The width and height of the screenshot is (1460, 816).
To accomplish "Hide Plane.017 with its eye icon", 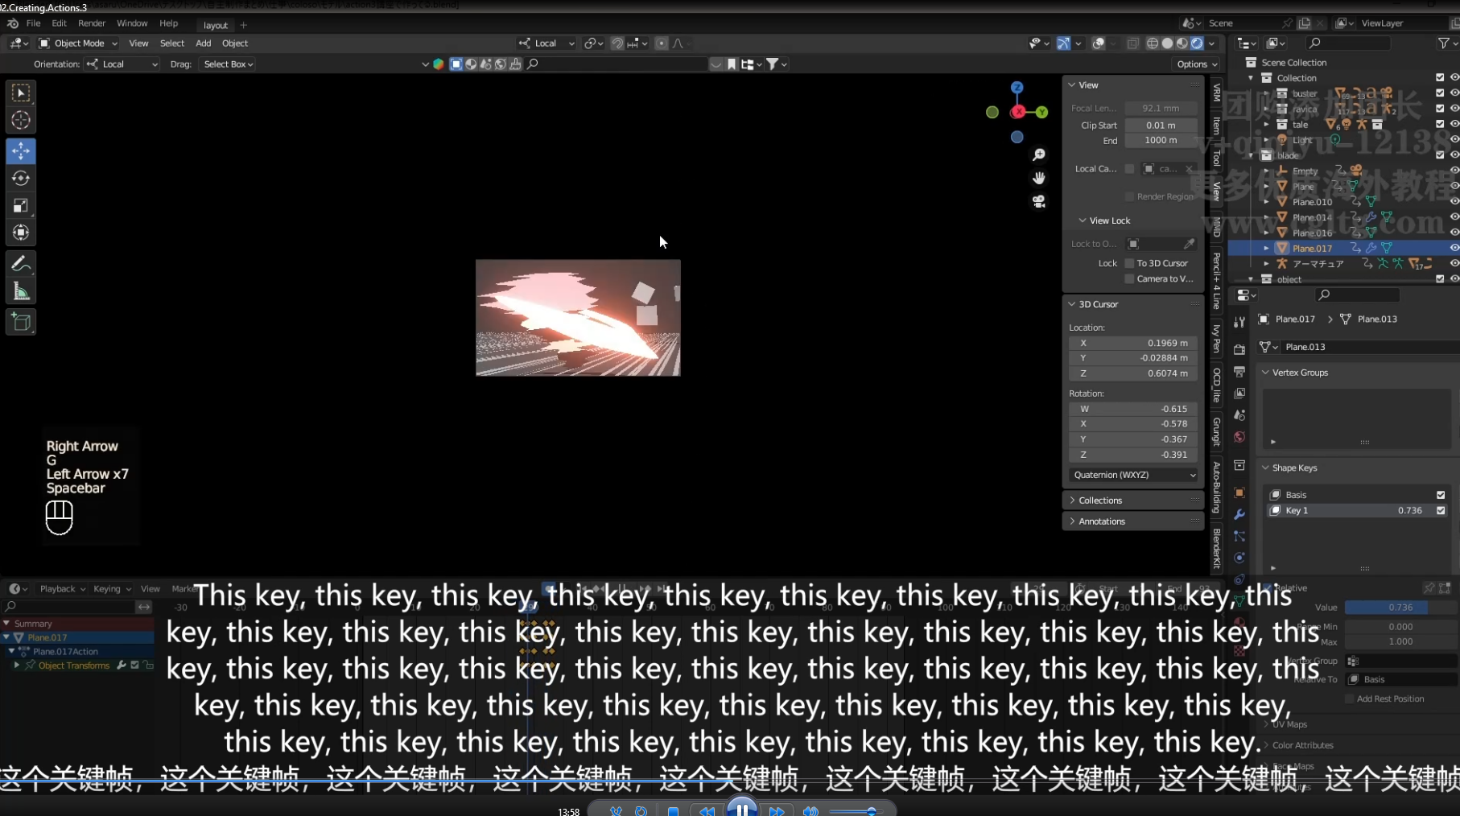I will tap(1454, 248).
